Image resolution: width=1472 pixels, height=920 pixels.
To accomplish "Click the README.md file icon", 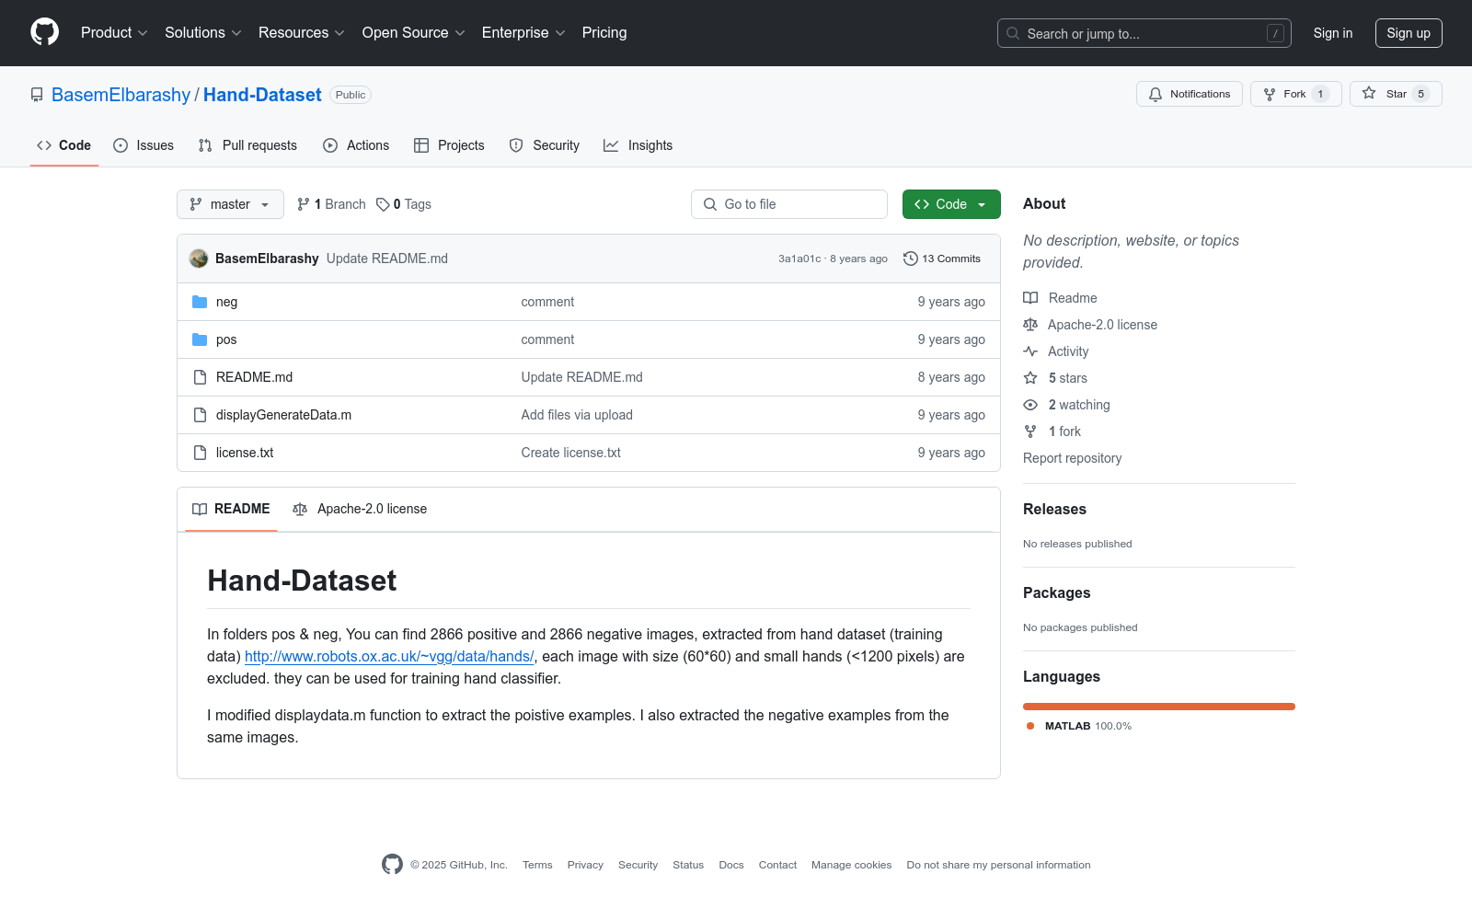I will [x=200, y=377].
